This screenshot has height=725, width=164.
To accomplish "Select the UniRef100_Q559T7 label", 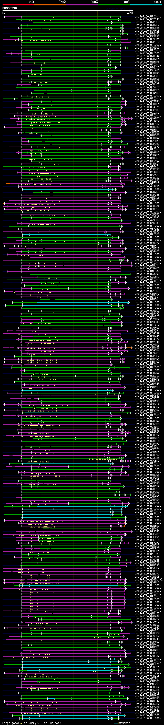I will (147, 87).
